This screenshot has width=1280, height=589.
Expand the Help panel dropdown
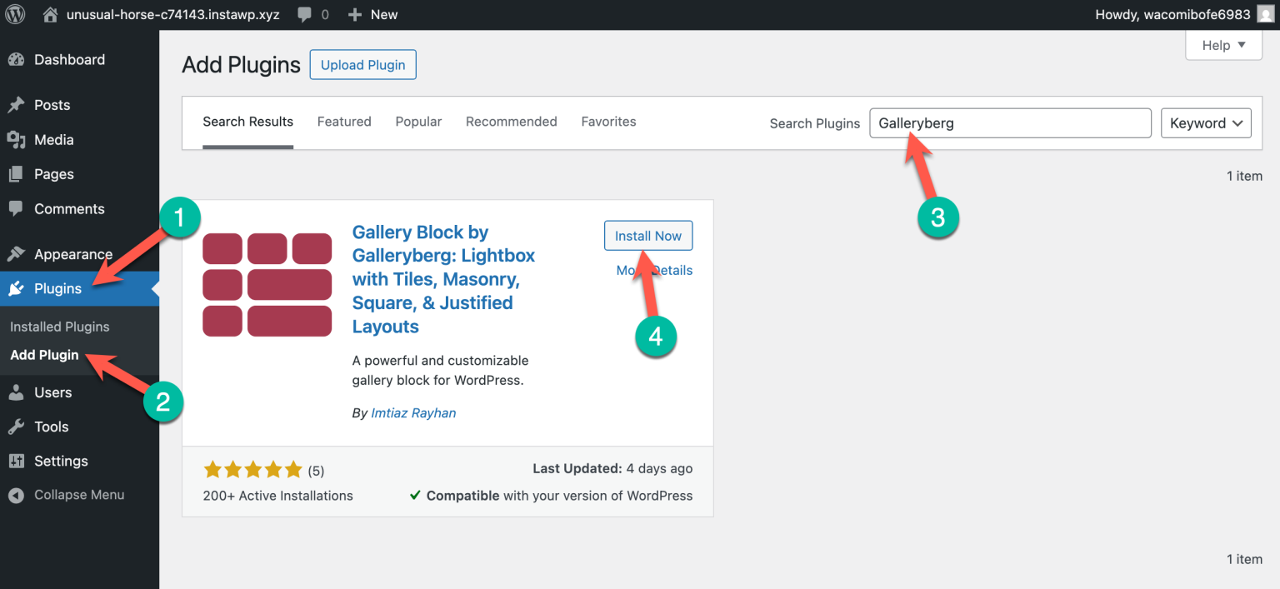pos(1223,45)
